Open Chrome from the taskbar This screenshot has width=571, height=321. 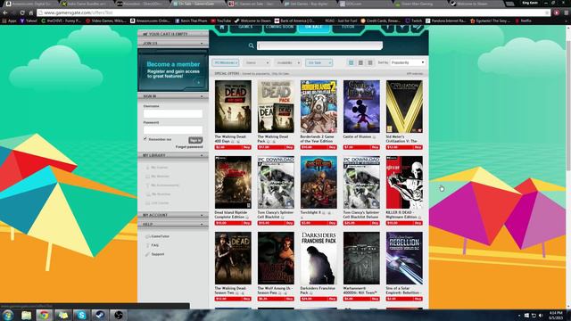point(45,315)
